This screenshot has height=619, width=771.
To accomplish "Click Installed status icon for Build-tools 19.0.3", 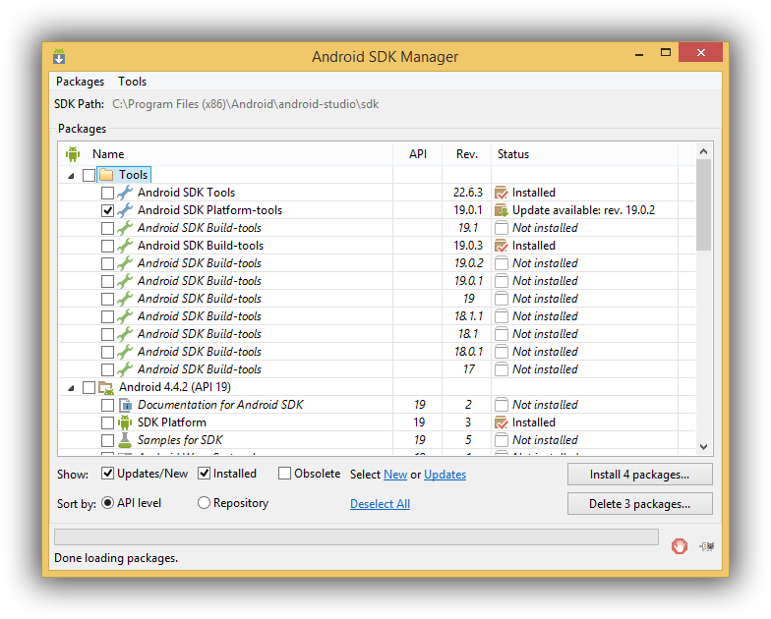I will 502,246.
